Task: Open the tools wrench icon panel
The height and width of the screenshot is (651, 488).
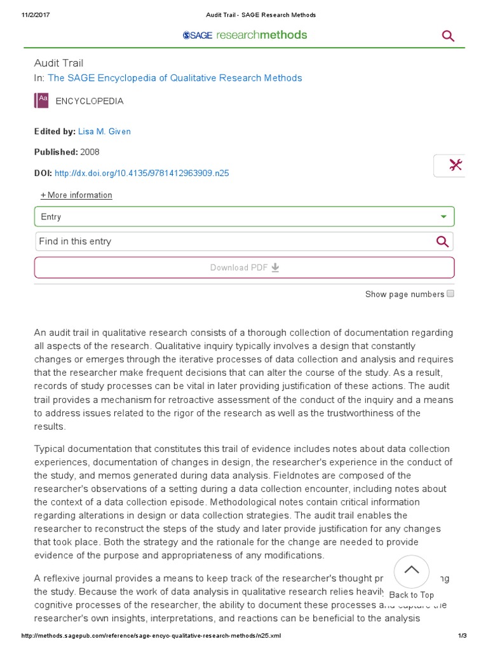Action: 455,165
